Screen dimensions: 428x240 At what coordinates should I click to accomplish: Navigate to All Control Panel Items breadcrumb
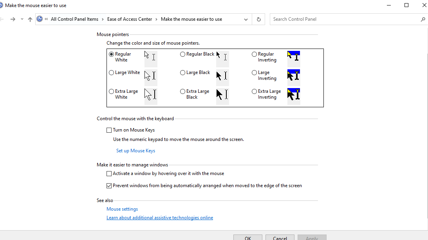tap(74, 19)
